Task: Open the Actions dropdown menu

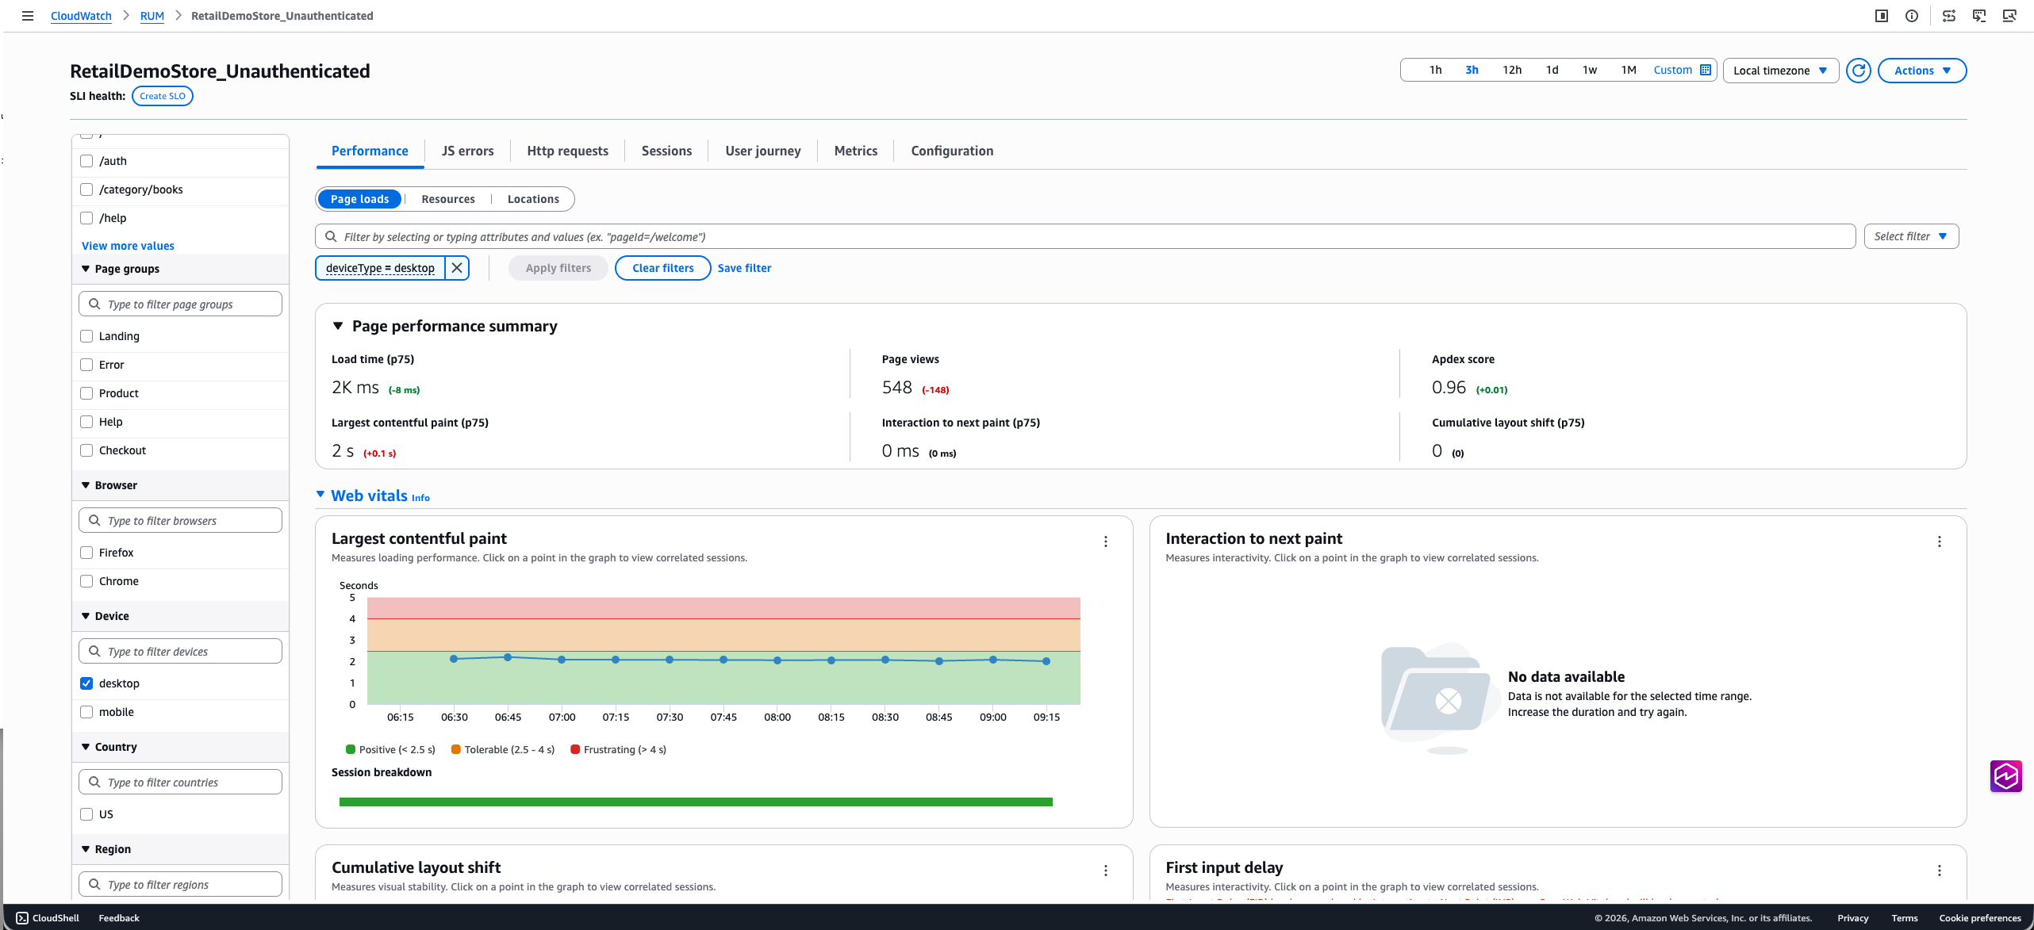Action: [x=1921, y=71]
